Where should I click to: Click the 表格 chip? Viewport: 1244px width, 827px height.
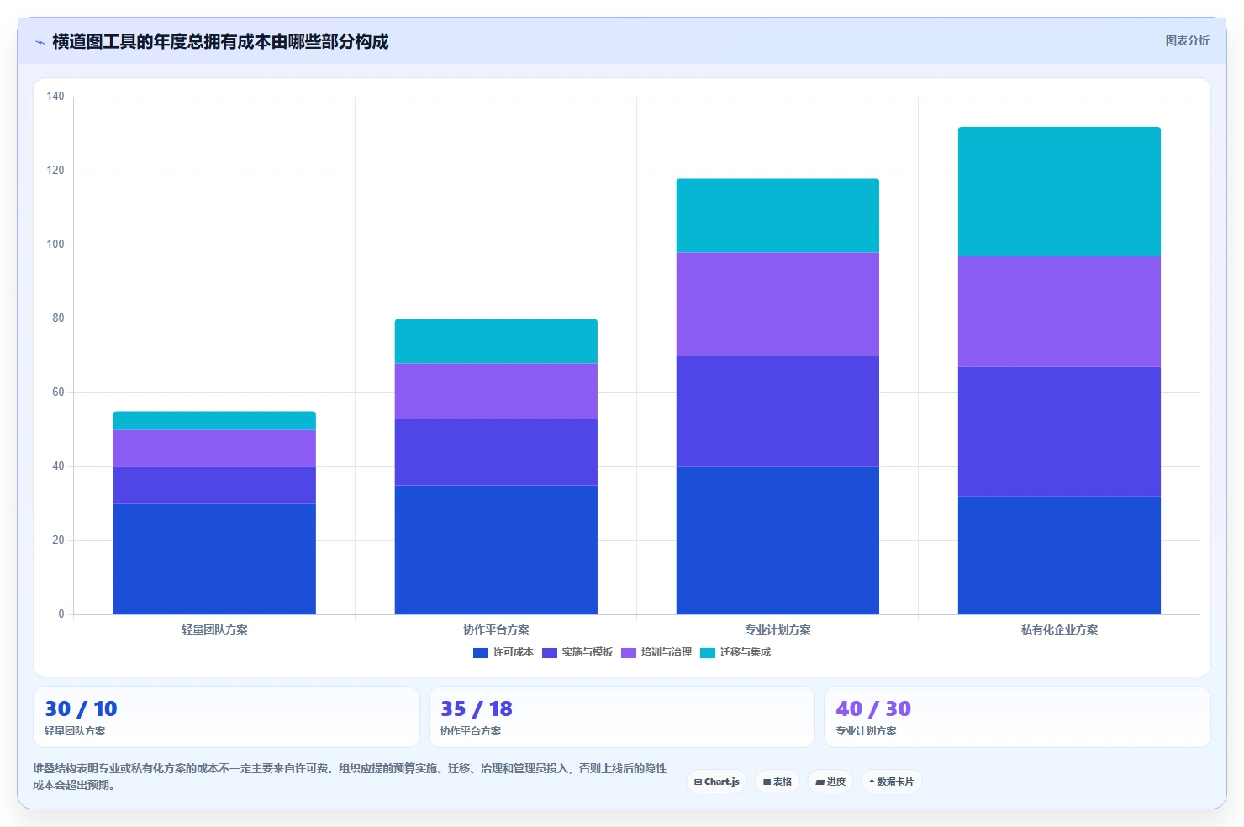777,782
